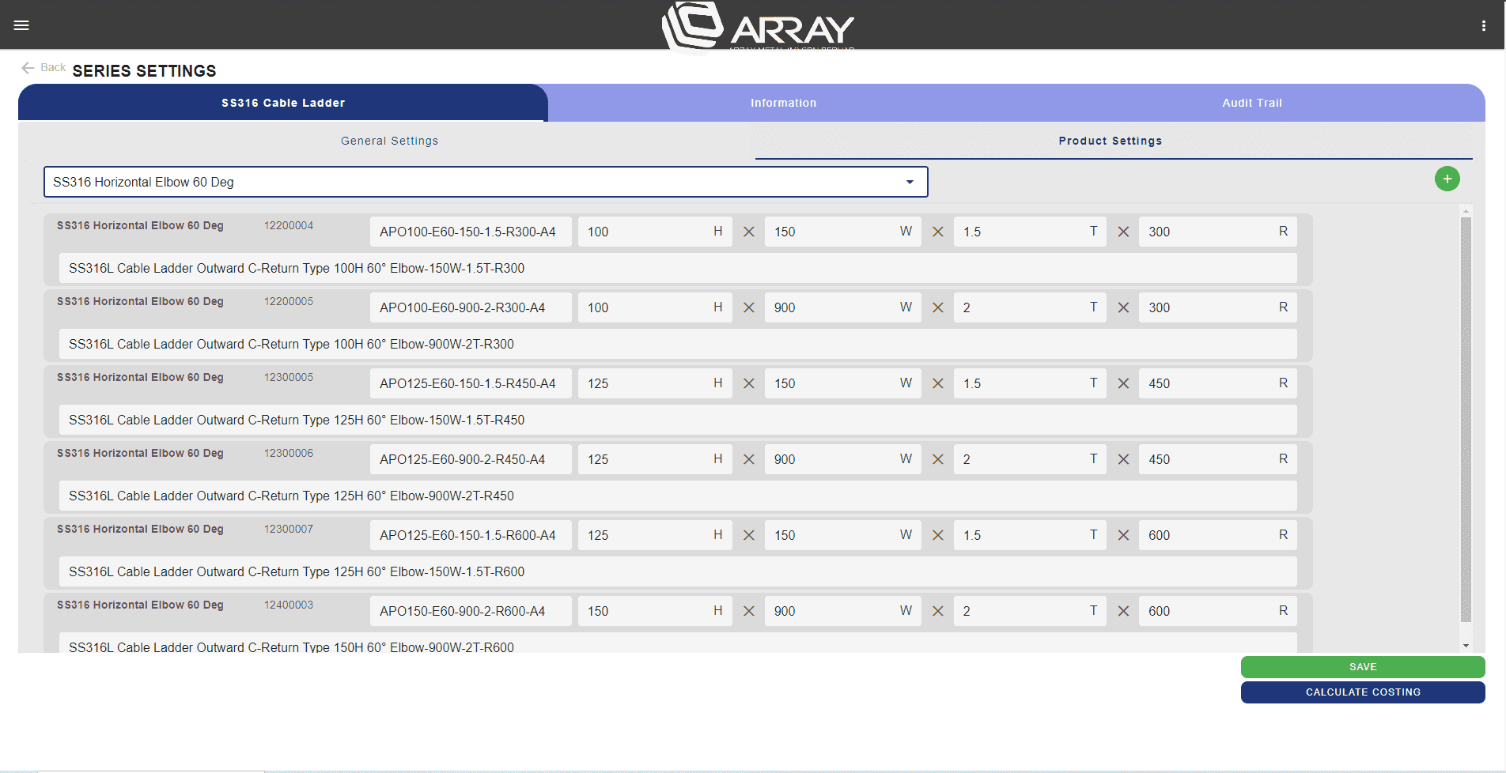Click the back arrow beside SERIES SETTINGS
The image size is (1506, 773).
tap(28, 67)
